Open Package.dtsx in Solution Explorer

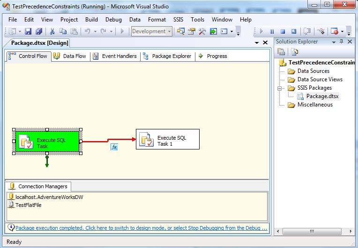click(x=322, y=96)
